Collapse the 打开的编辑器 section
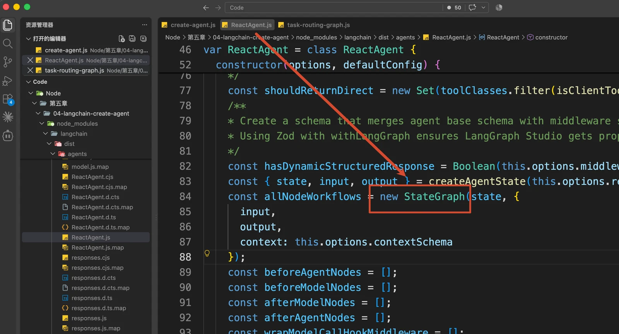This screenshot has width=619, height=334. click(28, 39)
